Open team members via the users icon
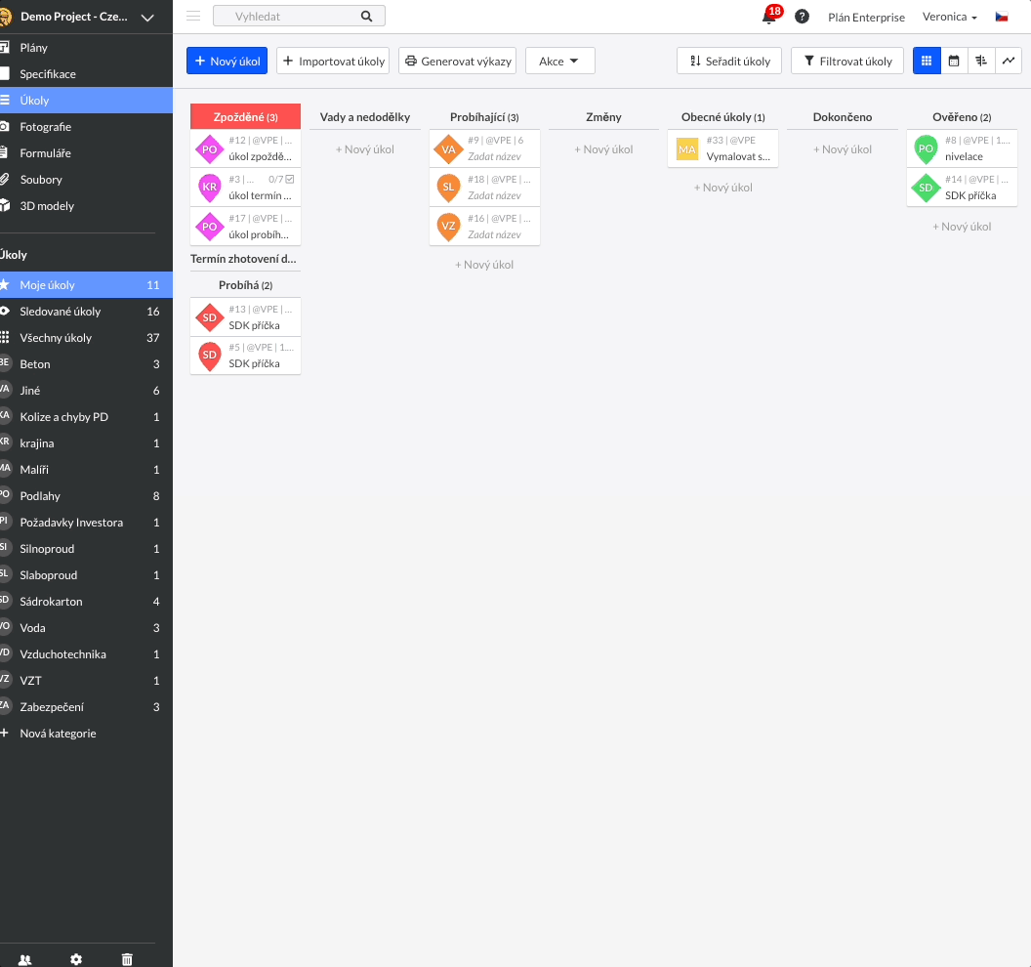 point(24,958)
